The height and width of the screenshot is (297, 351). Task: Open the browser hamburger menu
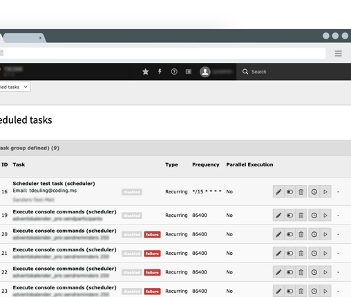[339, 53]
